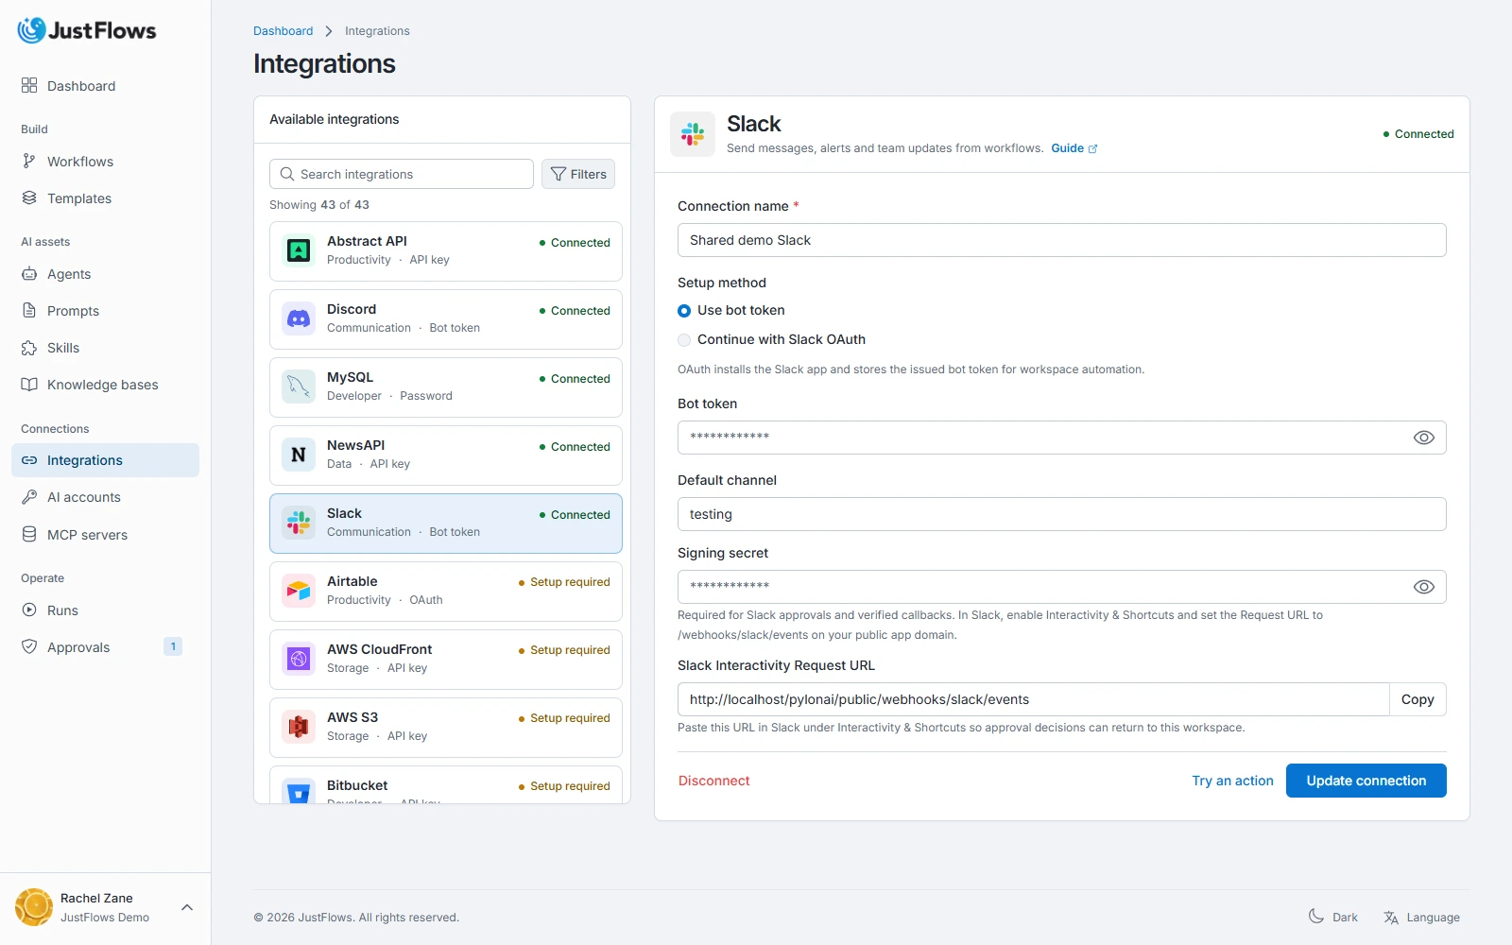Select the Airtable integration icon

[x=299, y=591]
